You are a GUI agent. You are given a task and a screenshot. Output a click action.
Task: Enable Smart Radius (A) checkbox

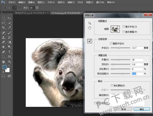(x=111, y=44)
